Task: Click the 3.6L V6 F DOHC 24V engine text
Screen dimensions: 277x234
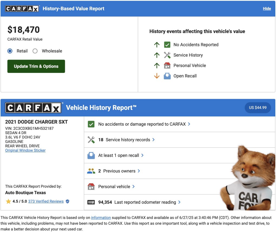Action: (23, 137)
